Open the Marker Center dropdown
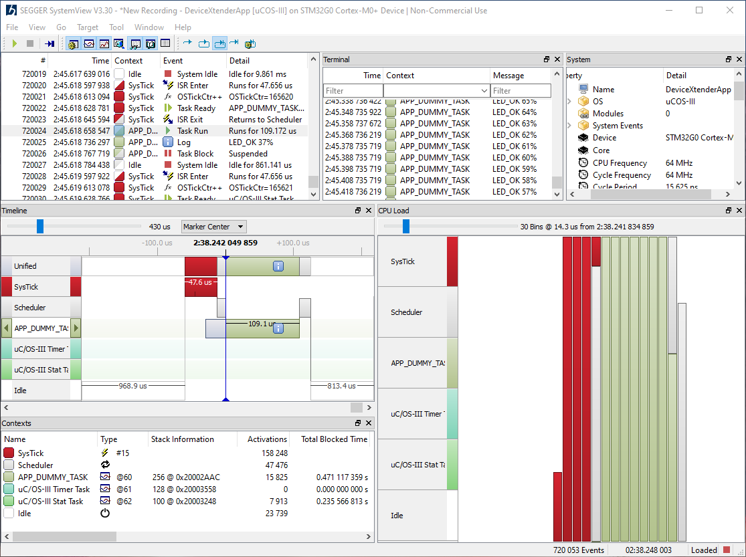Screen dimensions: 746x557 213,227
